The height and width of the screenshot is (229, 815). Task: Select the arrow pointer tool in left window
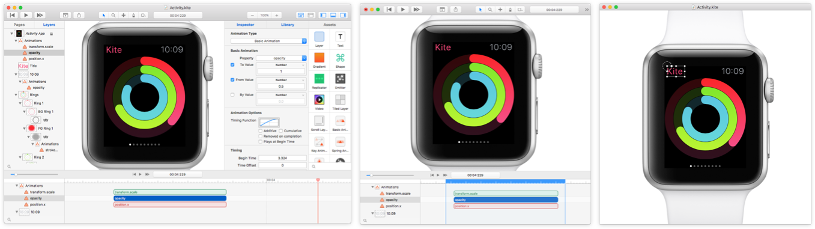pos(103,15)
